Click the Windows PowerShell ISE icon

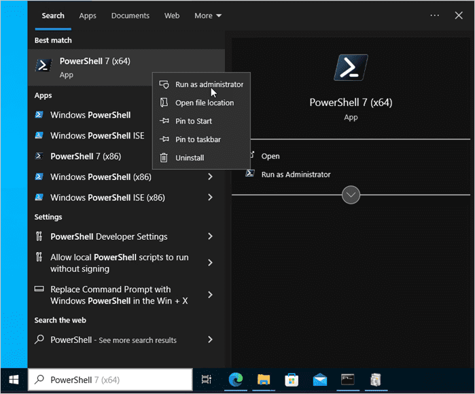tap(39, 135)
